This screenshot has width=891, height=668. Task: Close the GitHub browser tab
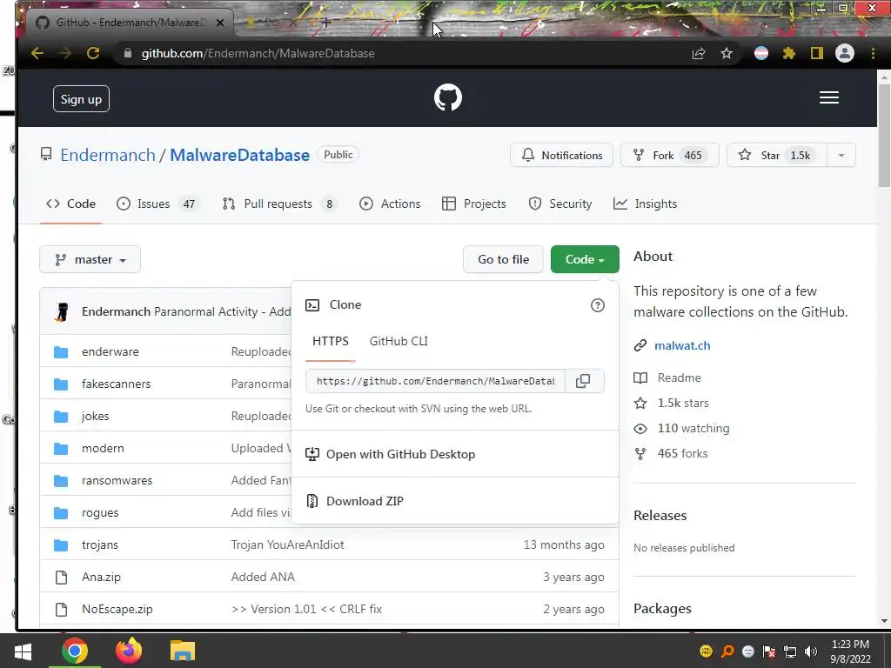point(220,23)
